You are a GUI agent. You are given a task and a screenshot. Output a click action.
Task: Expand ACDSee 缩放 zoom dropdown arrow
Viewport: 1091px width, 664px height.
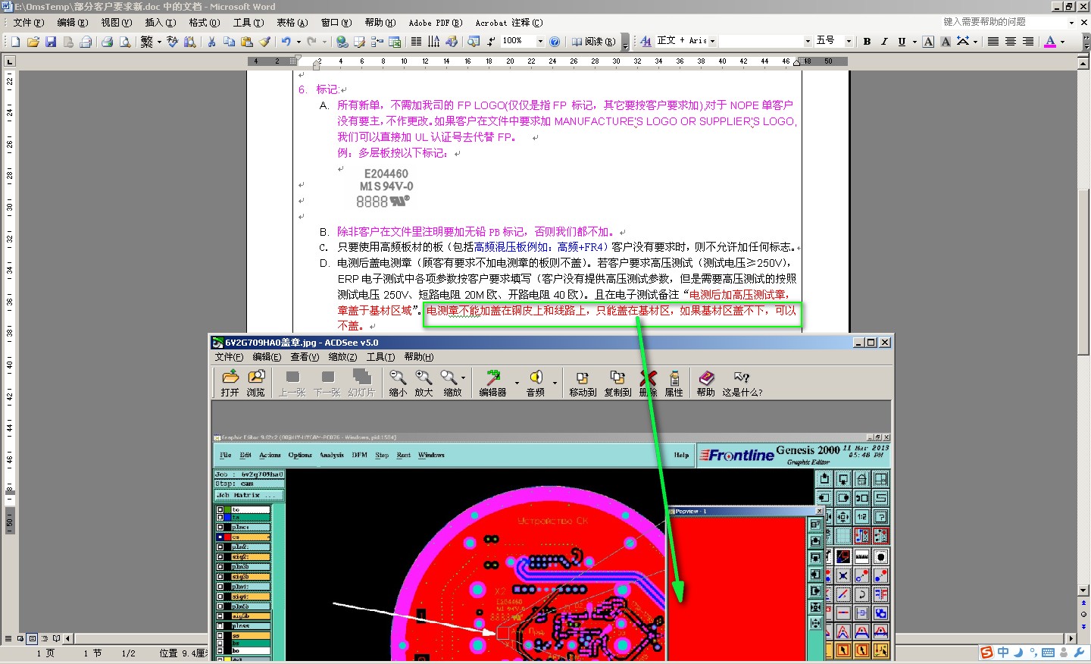click(464, 377)
